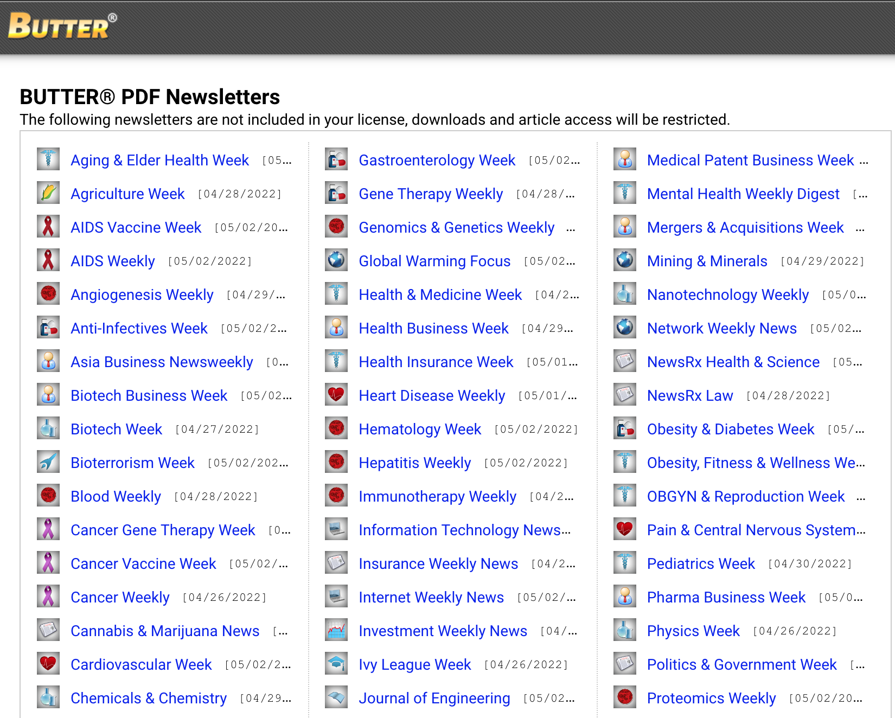The image size is (895, 718).
Task: Open the Agriculture Week newsletter link
Action: tap(127, 194)
